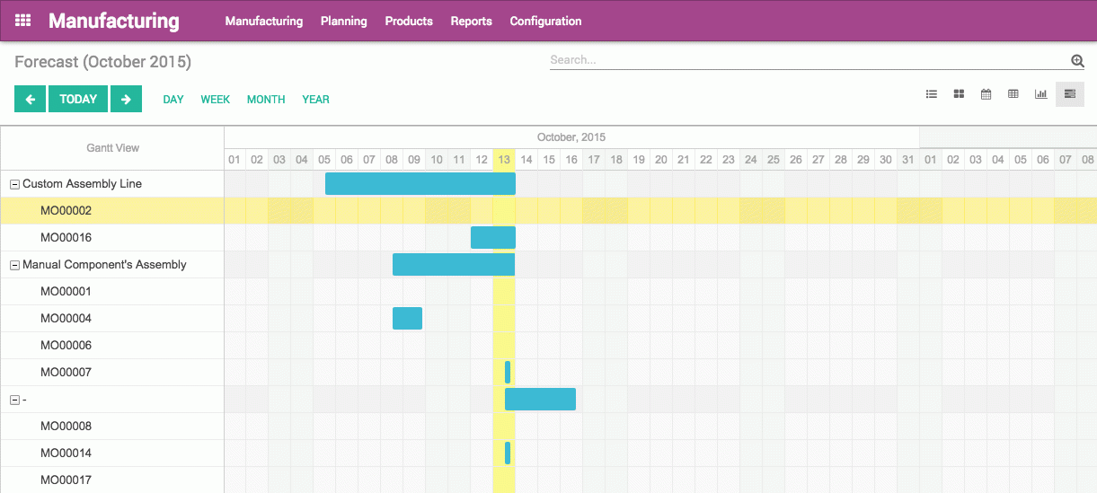Screen dimensions: 1097x493
Task: Go to previous period with left arrow
Action: tap(30, 100)
